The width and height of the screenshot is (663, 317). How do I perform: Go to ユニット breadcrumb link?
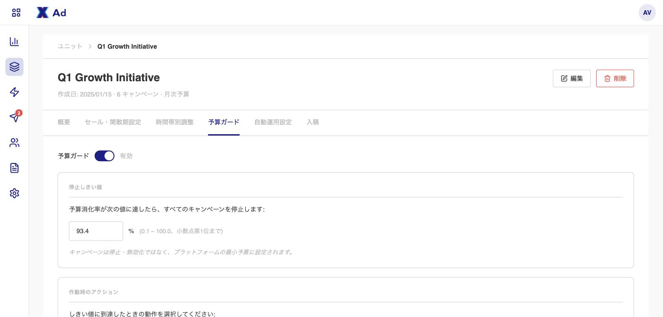coord(70,47)
